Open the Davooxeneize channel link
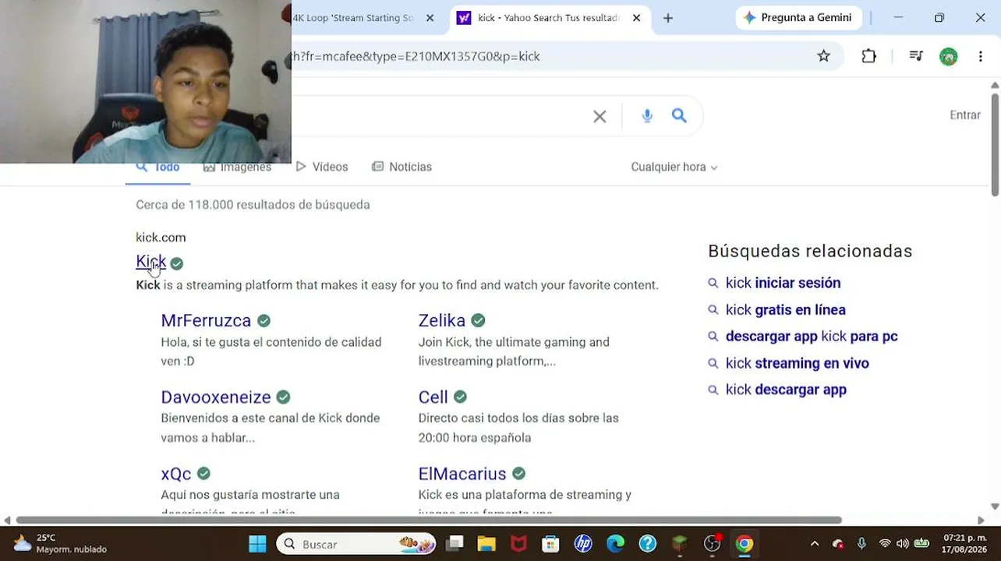This screenshot has height=561, width=1001. (216, 397)
